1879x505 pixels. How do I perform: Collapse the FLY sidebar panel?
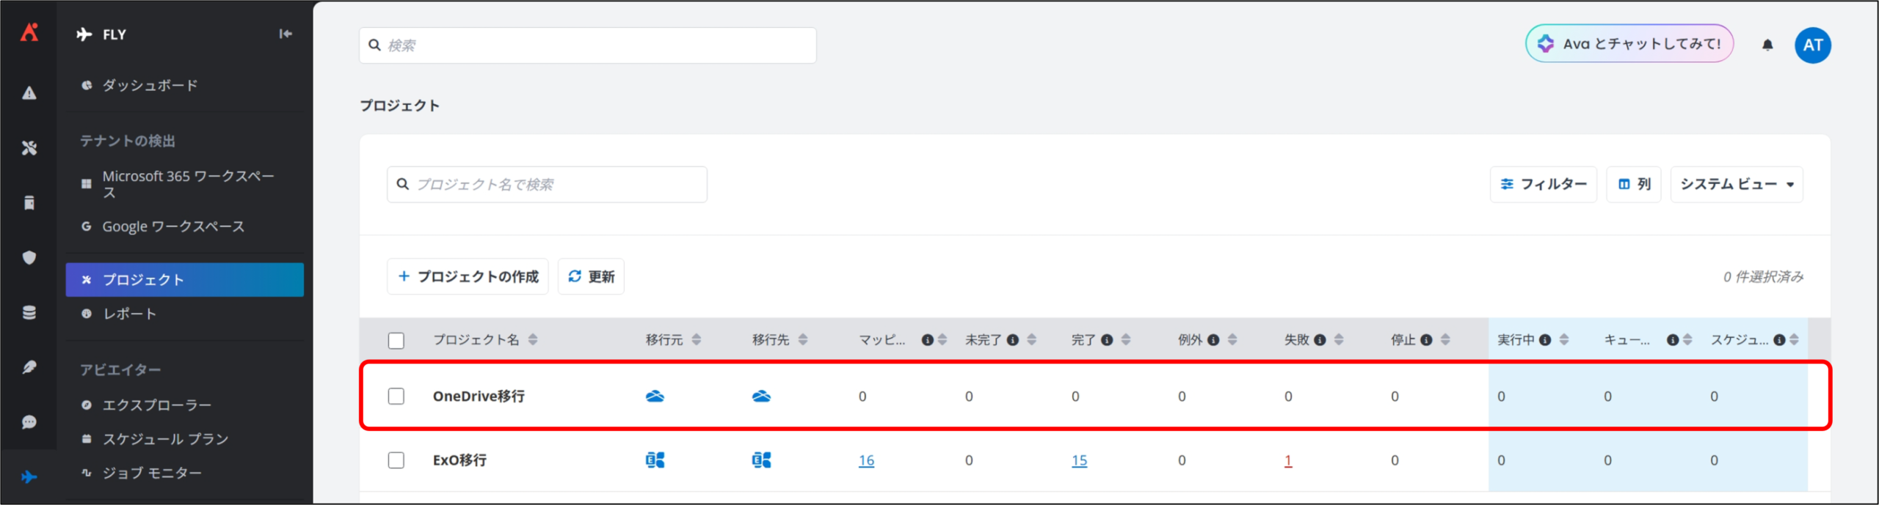tap(286, 34)
